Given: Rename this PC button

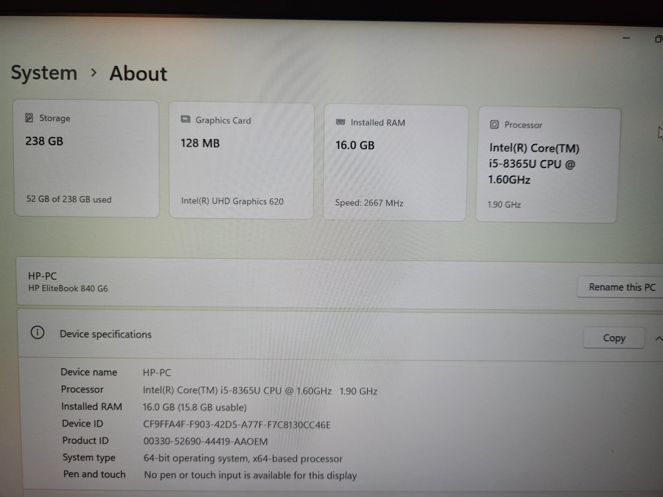Looking at the screenshot, I should point(620,287).
